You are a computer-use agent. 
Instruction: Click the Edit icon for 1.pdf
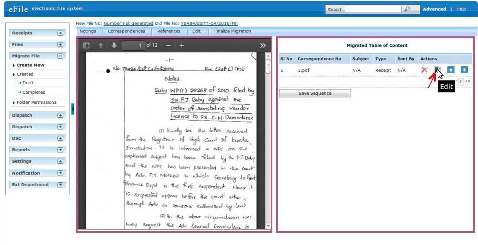point(437,70)
